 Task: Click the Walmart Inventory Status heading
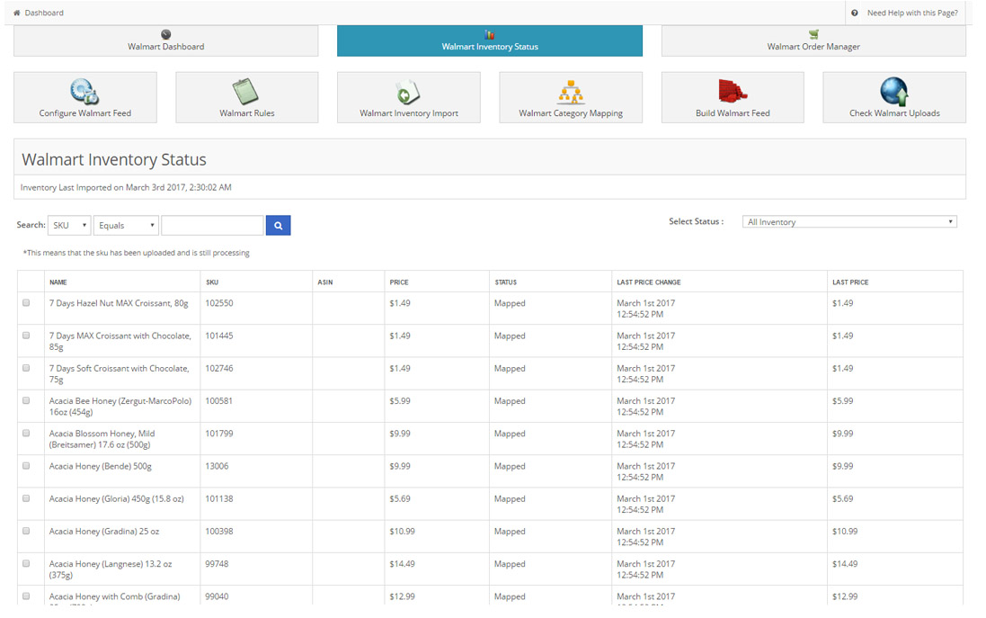pos(114,160)
